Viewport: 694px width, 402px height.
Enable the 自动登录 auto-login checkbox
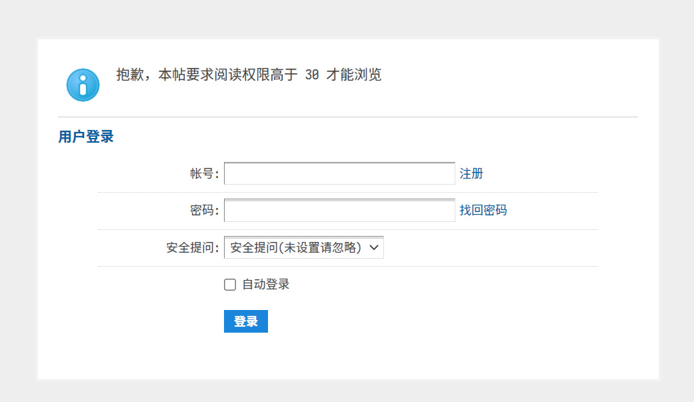click(230, 285)
